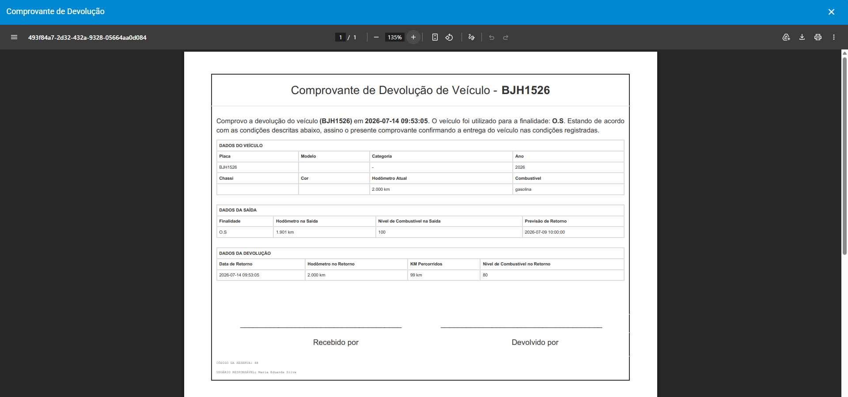Rotate the document counterclockwise
This screenshot has width=848, height=397.
[449, 37]
